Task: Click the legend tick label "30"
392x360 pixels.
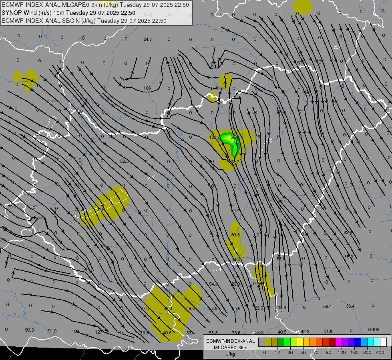Action: 290,352
